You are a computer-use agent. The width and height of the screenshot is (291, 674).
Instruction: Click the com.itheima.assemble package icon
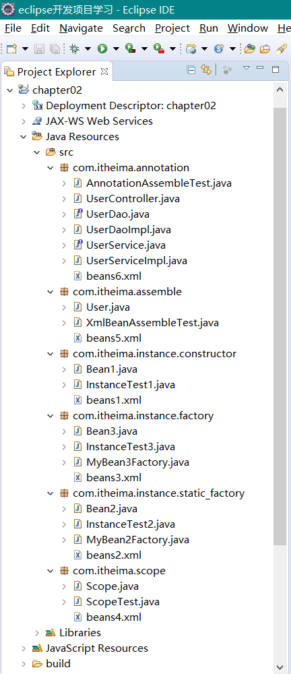[x=63, y=291]
